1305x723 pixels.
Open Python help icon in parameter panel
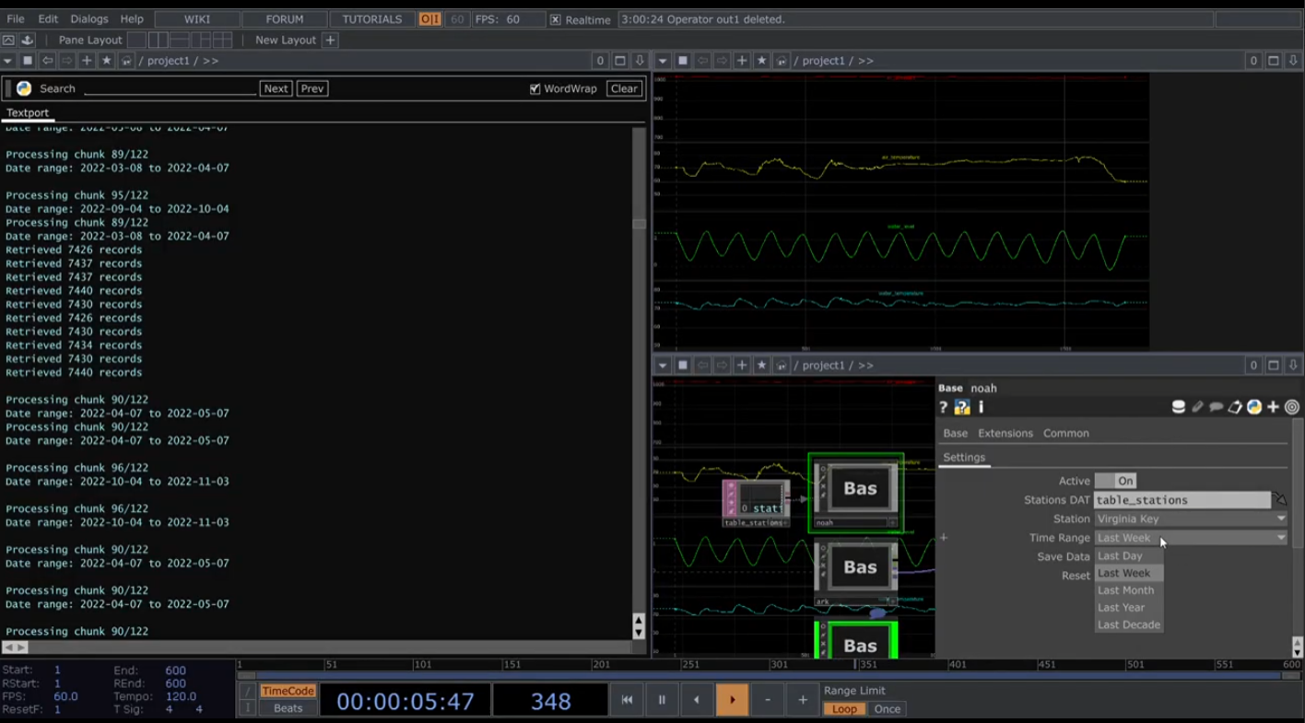point(962,407)
